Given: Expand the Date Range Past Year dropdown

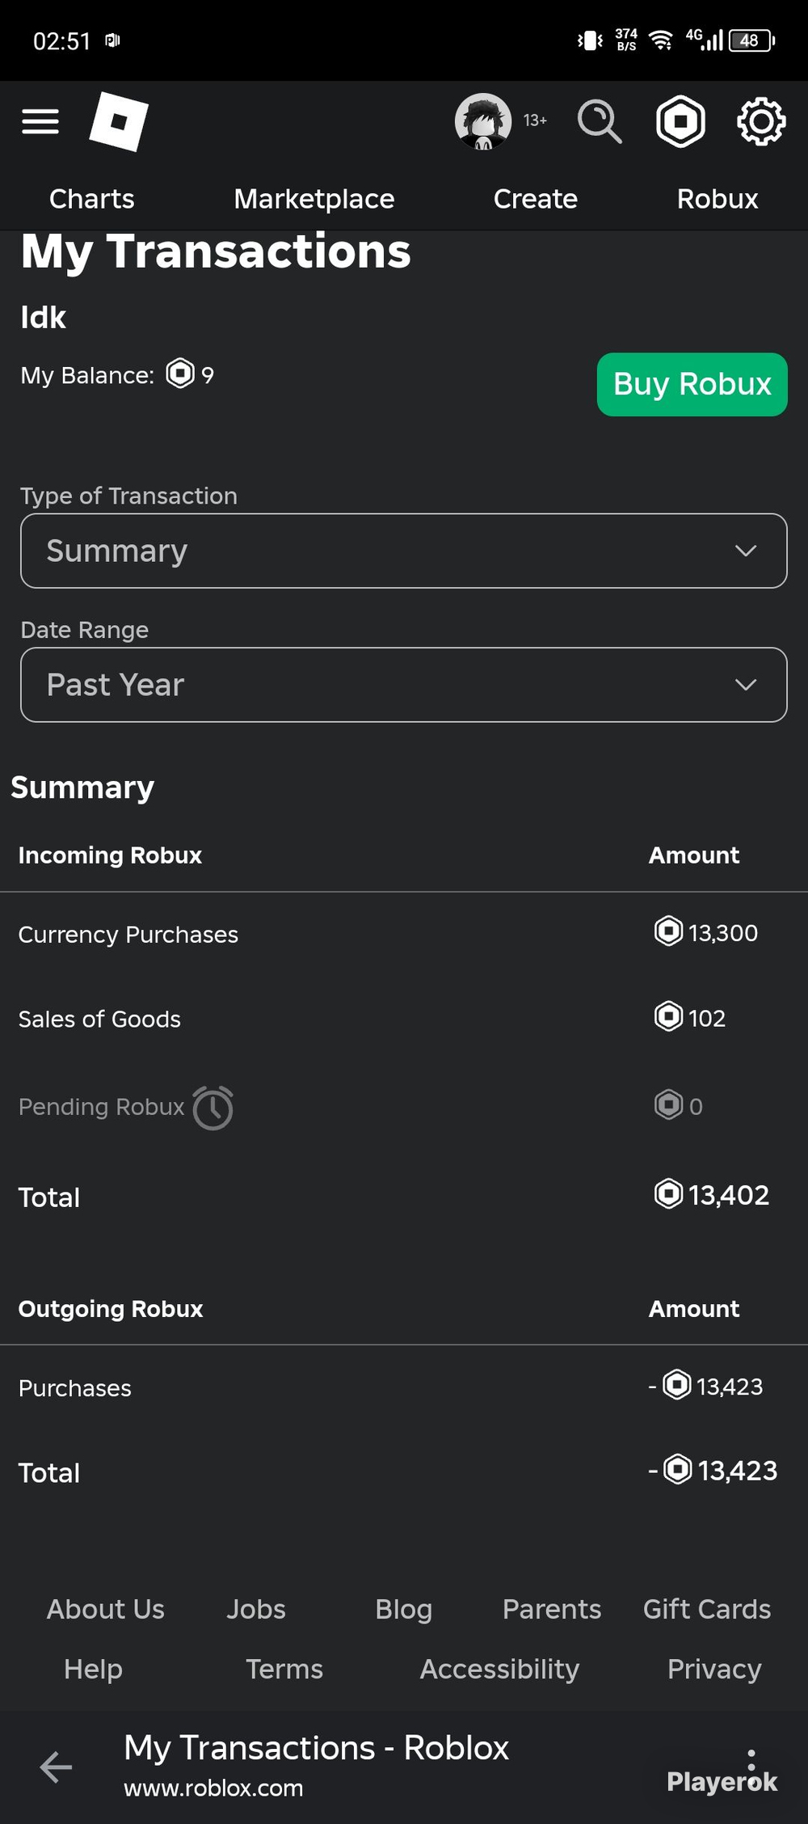Looking at the screenshot, I should pos(404,685).
